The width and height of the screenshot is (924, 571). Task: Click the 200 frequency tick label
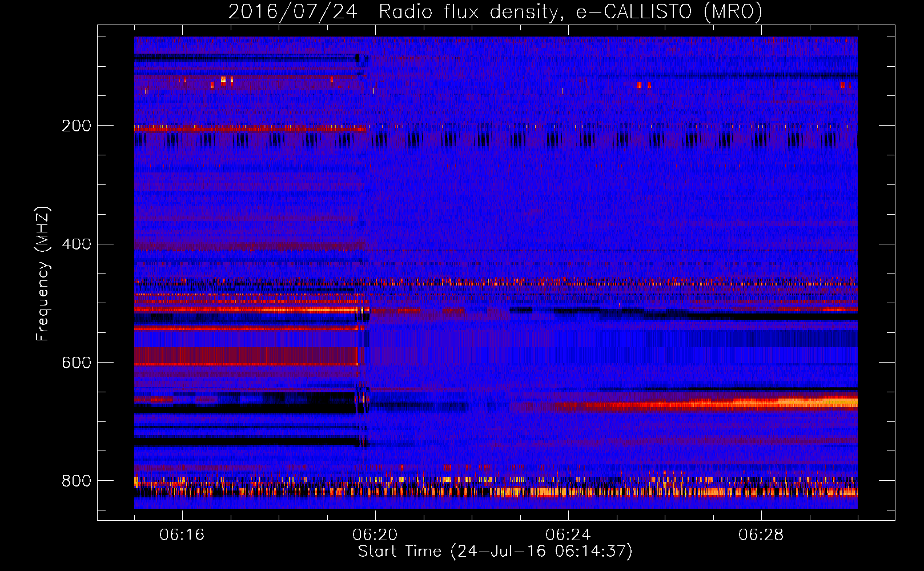point(77,126)
